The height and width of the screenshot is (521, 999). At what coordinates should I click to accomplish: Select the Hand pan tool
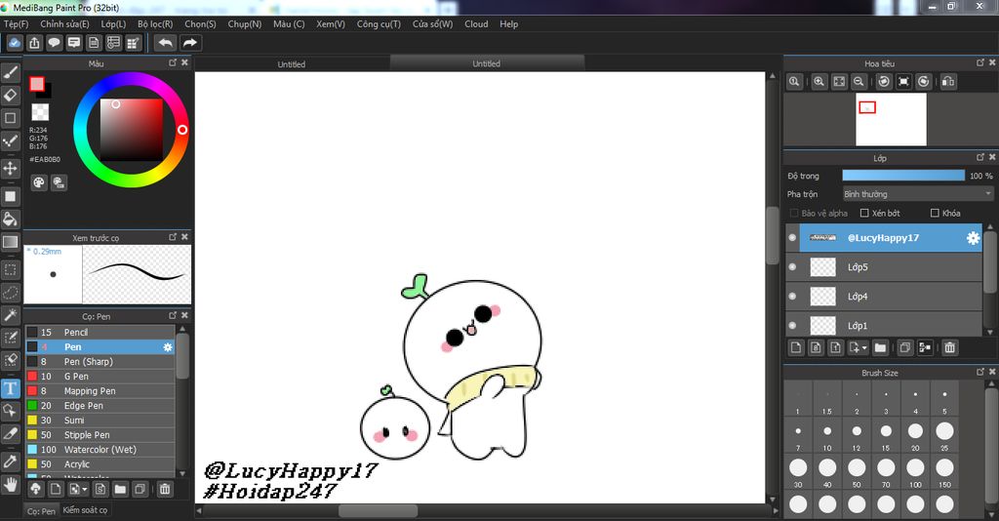click(10, 485)
